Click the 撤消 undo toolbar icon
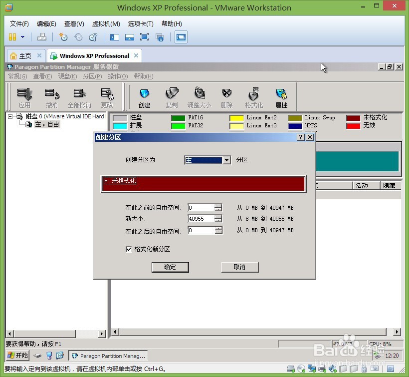Viewport: 409px width, 377px height. pyautogui.click(x=52, y=98)
